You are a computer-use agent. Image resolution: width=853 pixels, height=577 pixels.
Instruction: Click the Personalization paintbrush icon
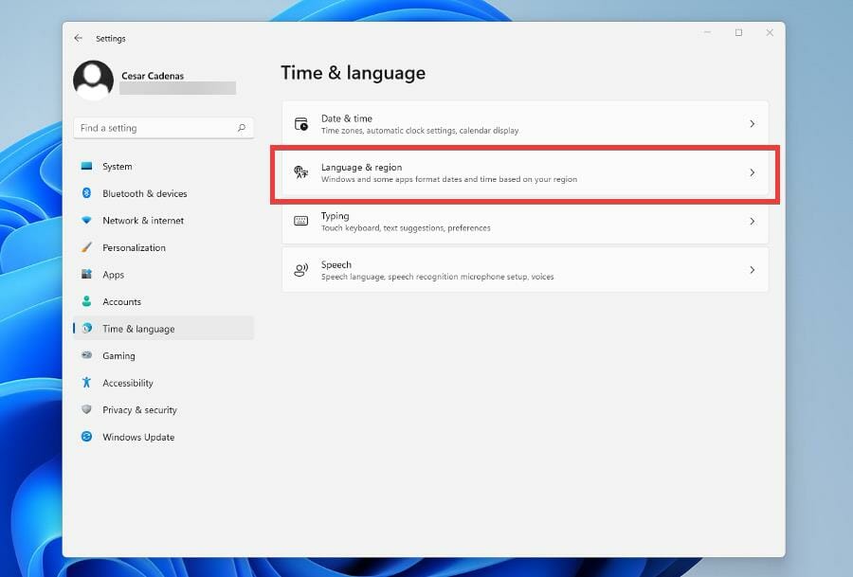(x=86, y=247)
